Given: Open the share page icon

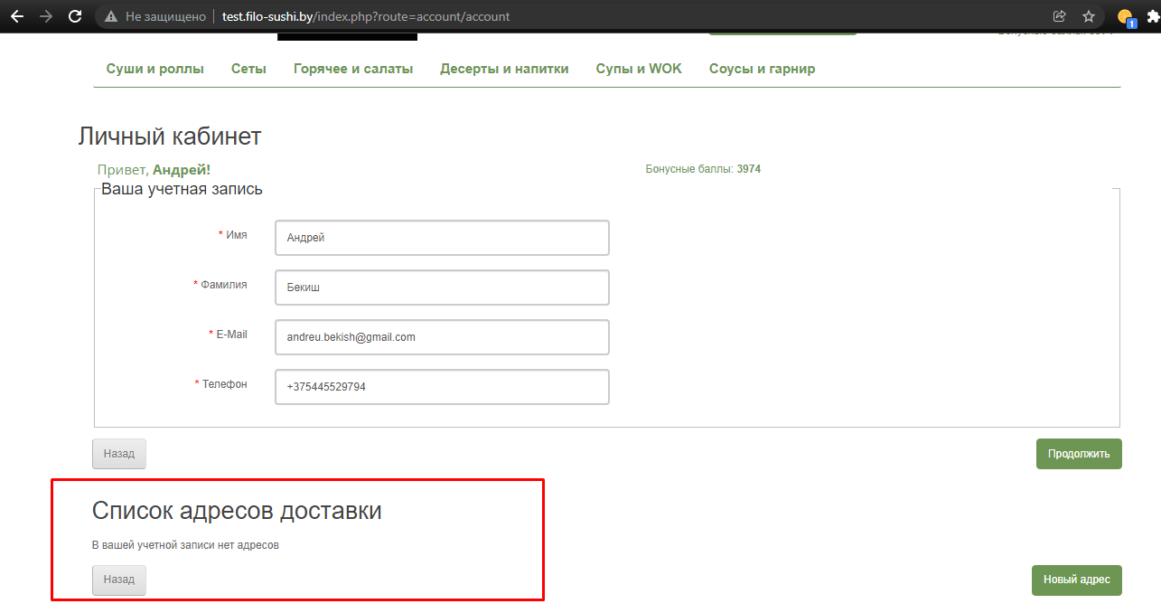Looking at the screenshot, I should (x=1060, y=16).
